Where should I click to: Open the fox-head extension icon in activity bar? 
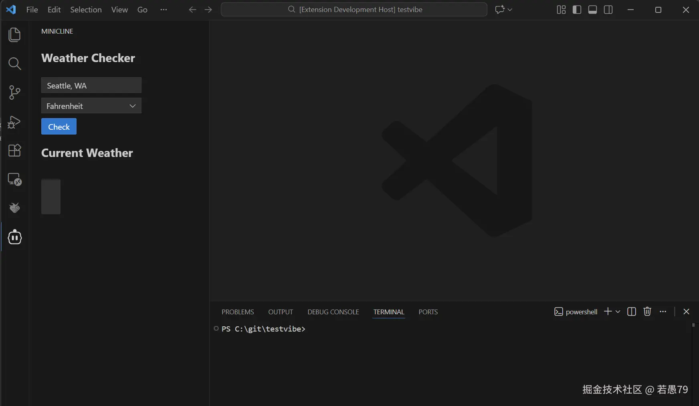(x=14, y=208)
